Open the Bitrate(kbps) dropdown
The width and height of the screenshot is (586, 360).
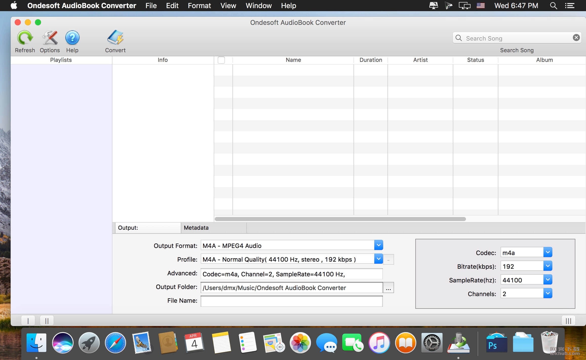pyautogui.click(x=548, y=266)
